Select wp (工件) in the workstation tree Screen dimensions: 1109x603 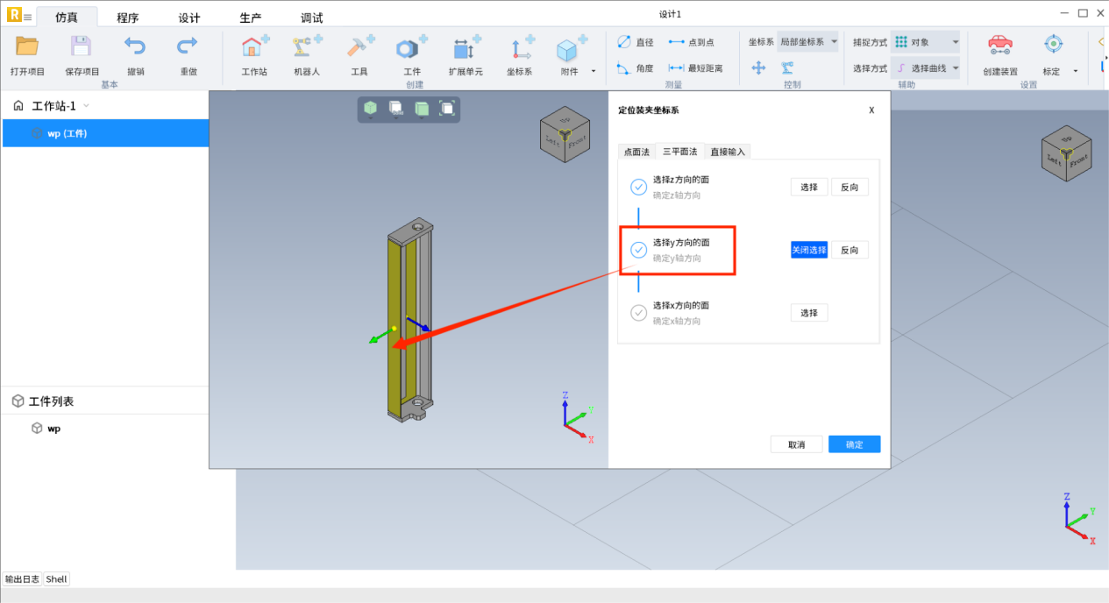point(67,133)
